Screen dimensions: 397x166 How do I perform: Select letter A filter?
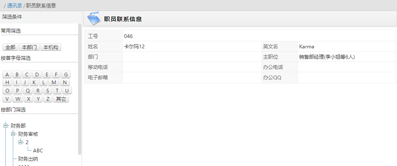(x=7, y=75)
